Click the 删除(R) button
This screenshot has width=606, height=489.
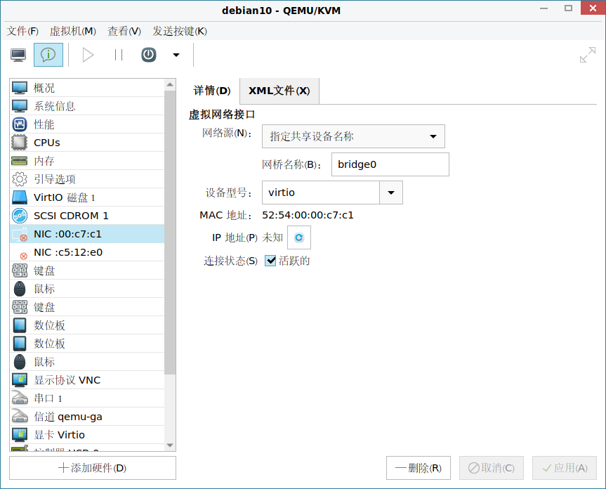419,468
